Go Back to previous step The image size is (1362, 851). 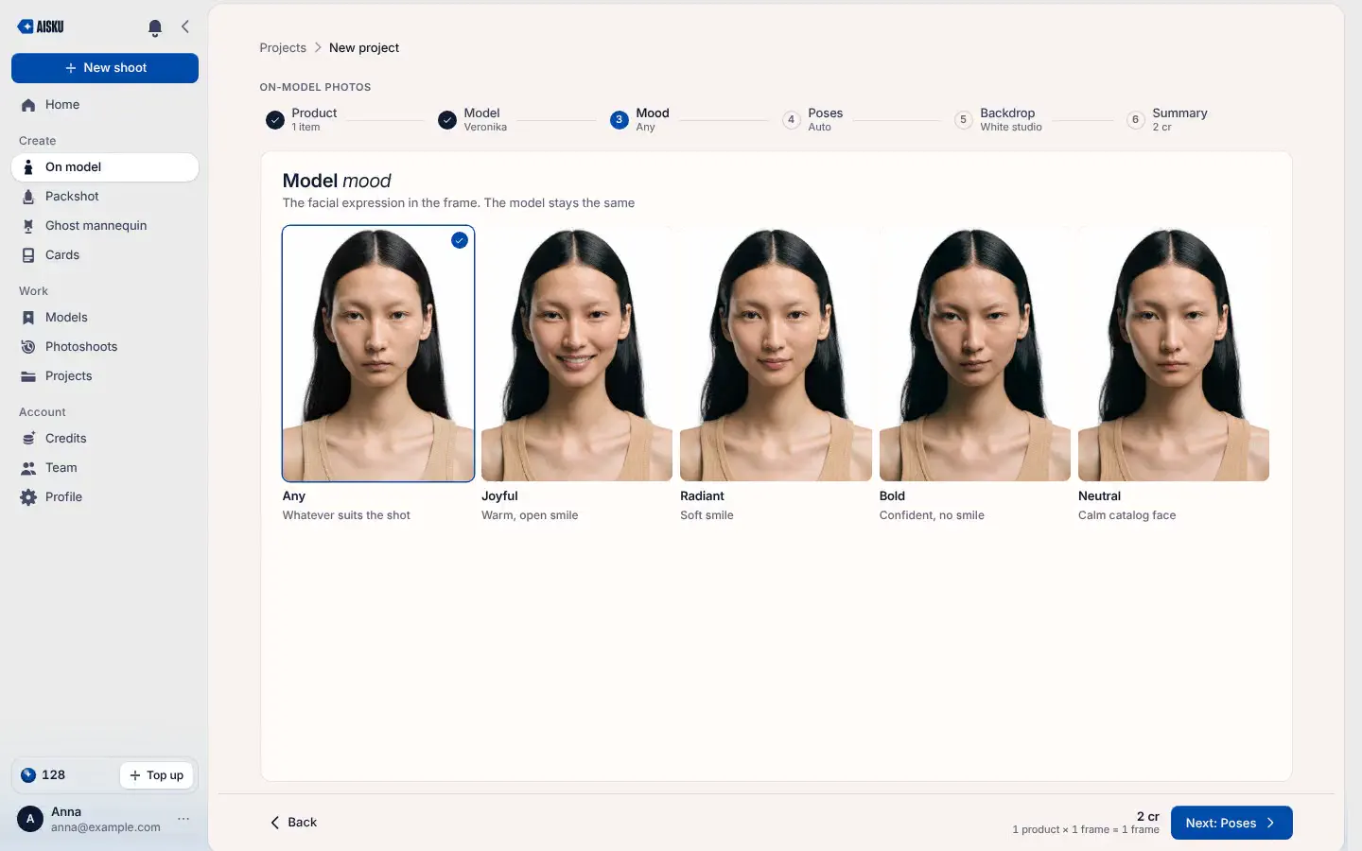coord(293,823)
